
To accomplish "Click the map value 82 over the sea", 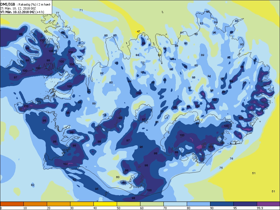I will click(x=32, y=185).
